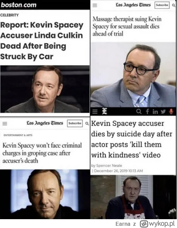Click the search magnifier beside top-right Subscribe button
This screenshot has height=228, width=177.
point(173,5)
